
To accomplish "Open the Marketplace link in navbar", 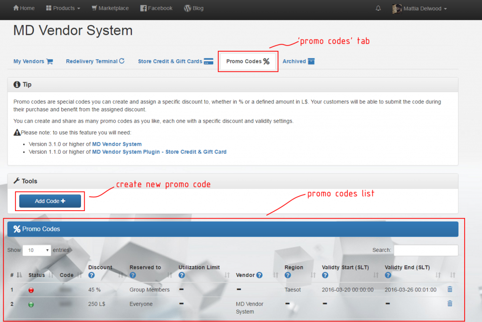I will tap(110, 8).
